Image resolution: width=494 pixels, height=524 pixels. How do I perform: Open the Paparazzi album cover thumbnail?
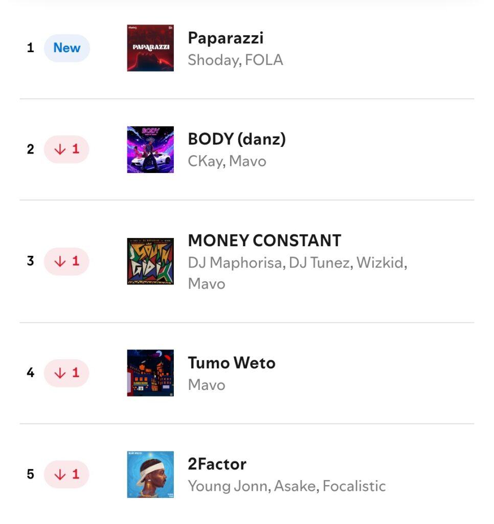(150, 48)
